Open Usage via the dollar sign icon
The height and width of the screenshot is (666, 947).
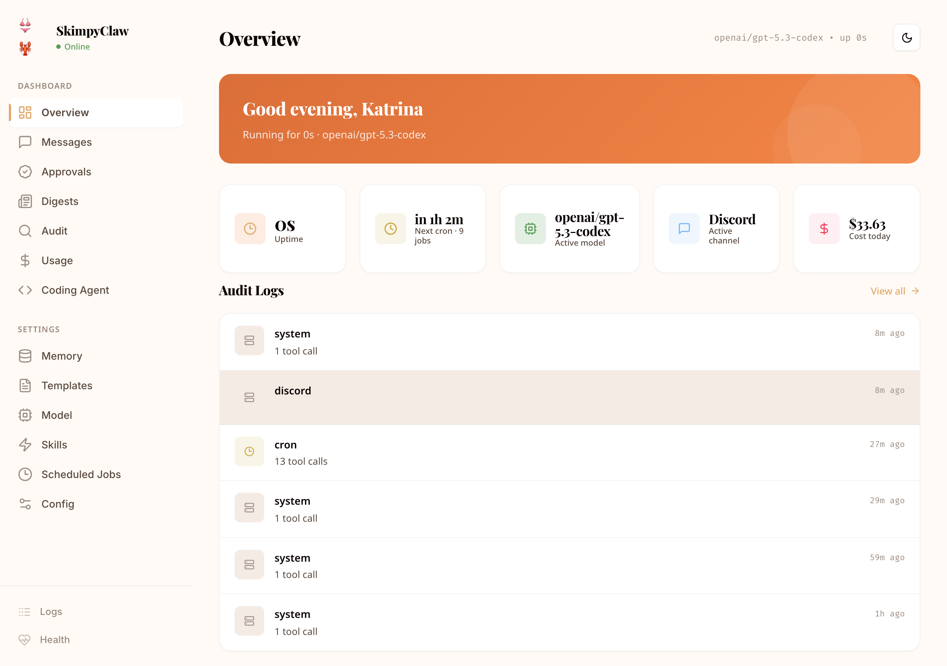25,260
